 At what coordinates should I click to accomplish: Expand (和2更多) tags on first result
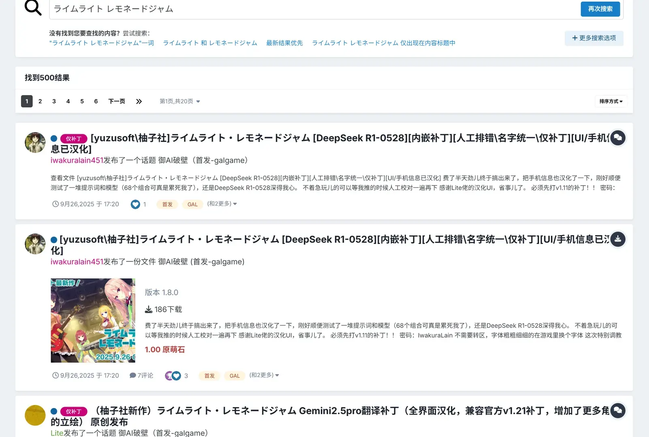point(222,204)
